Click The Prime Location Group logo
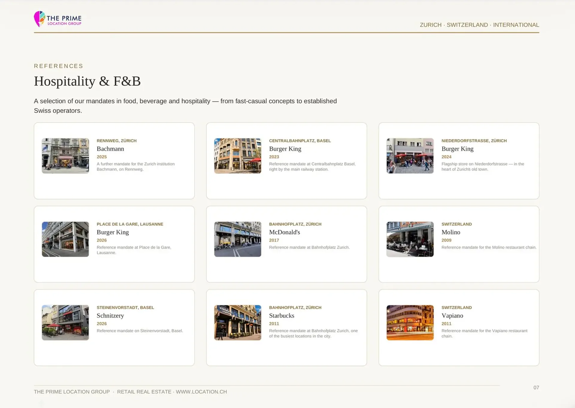The width and height of the screenshot is (575, 408). (x=57, y=19)
